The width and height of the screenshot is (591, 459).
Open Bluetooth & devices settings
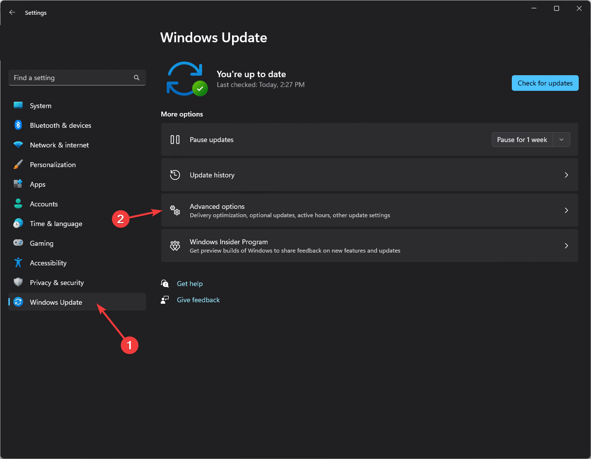pyautogui.click(x=18, y=125)
